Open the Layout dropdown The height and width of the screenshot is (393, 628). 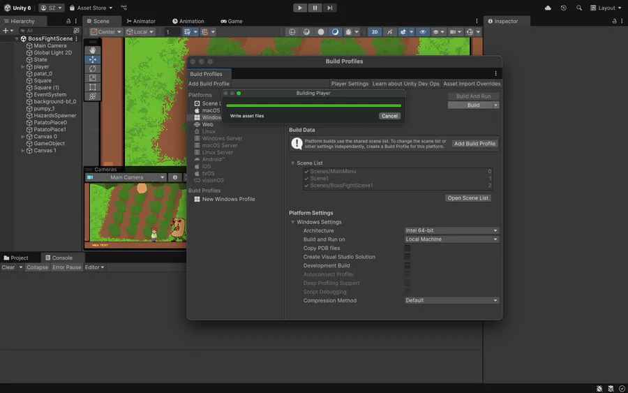pyautogui.click(x=606, y=8)
